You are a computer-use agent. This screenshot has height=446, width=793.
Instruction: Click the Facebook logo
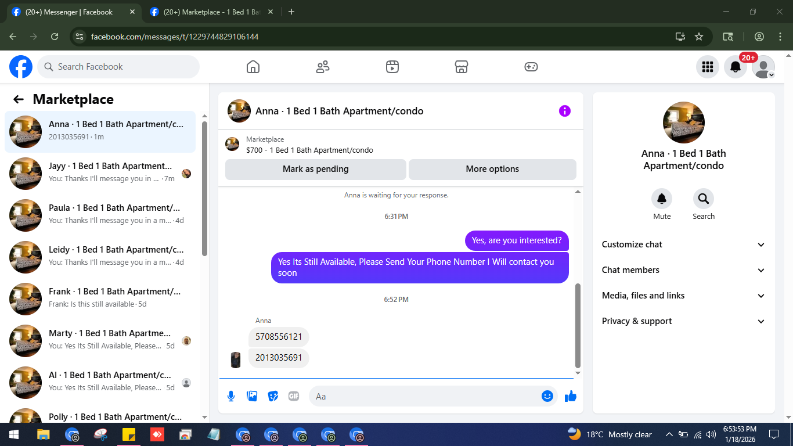pyautogui.click(x=21, y=67)
